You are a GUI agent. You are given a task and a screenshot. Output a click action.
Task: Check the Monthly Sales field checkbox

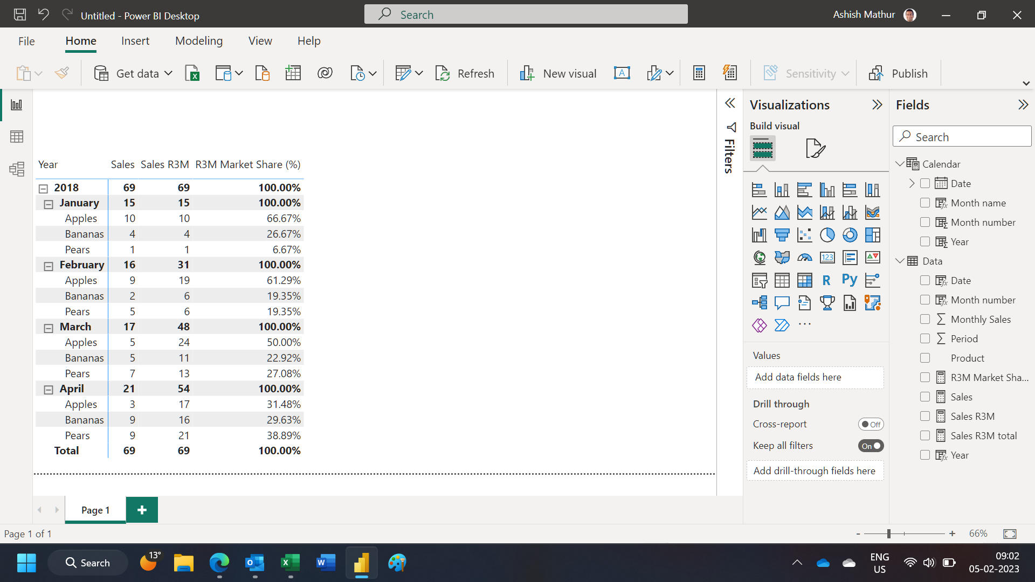coord(925,319)
